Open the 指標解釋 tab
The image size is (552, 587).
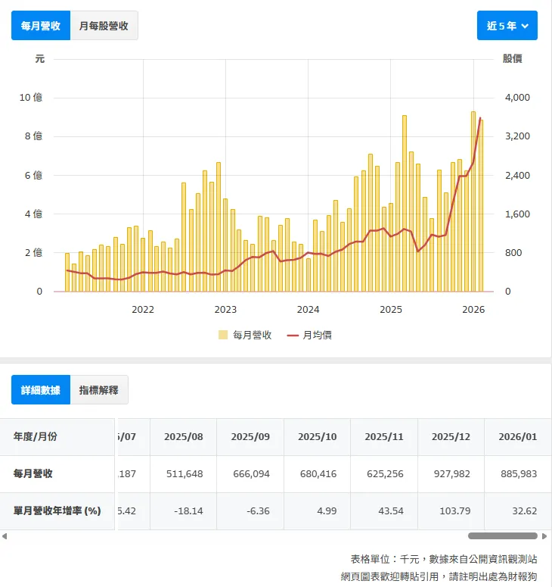pos(99,390)
